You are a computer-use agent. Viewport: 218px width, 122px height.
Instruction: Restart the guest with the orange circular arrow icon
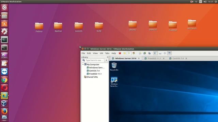coord(134,53)
